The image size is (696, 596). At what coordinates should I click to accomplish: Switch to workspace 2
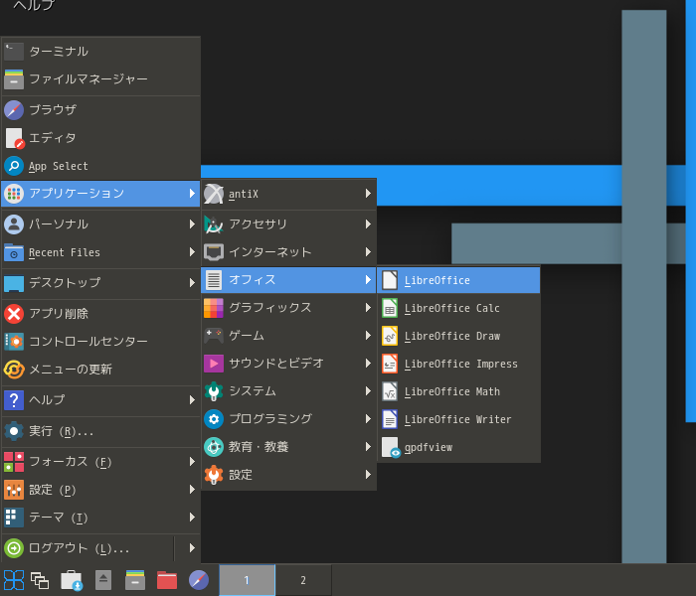303,580
